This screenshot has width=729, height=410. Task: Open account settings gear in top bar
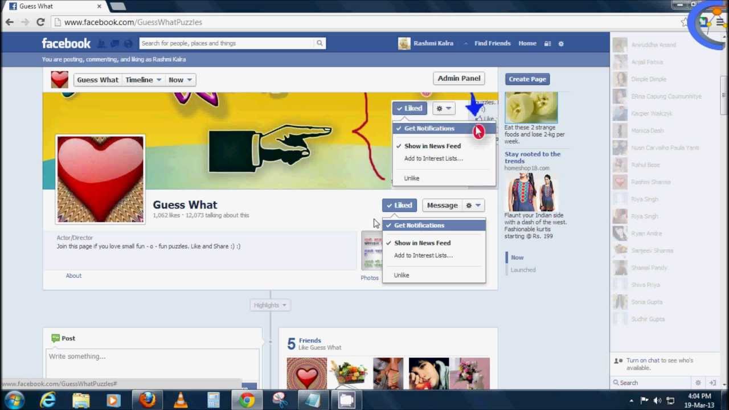click(x=561, y=43)
